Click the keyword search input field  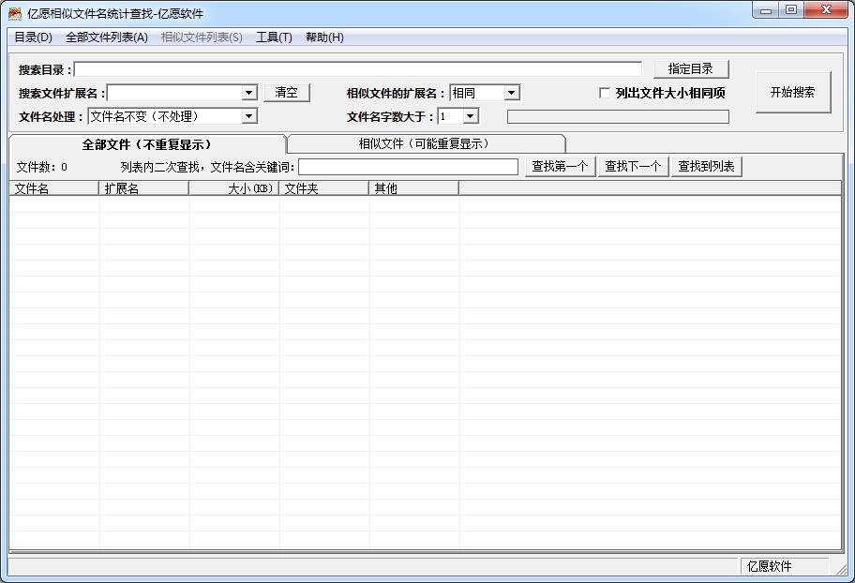(x=408, y=167)
